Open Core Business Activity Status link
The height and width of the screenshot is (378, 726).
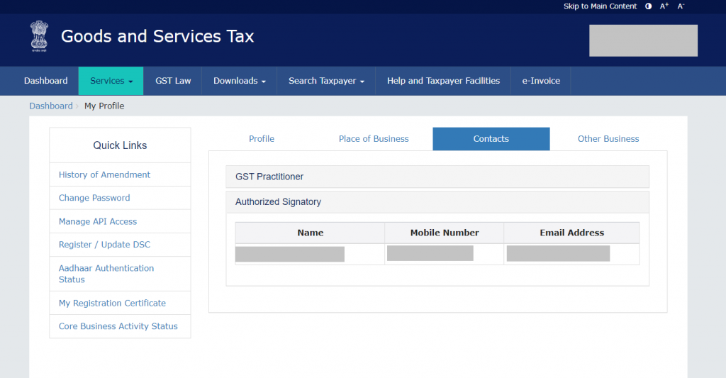pos(118,326)
